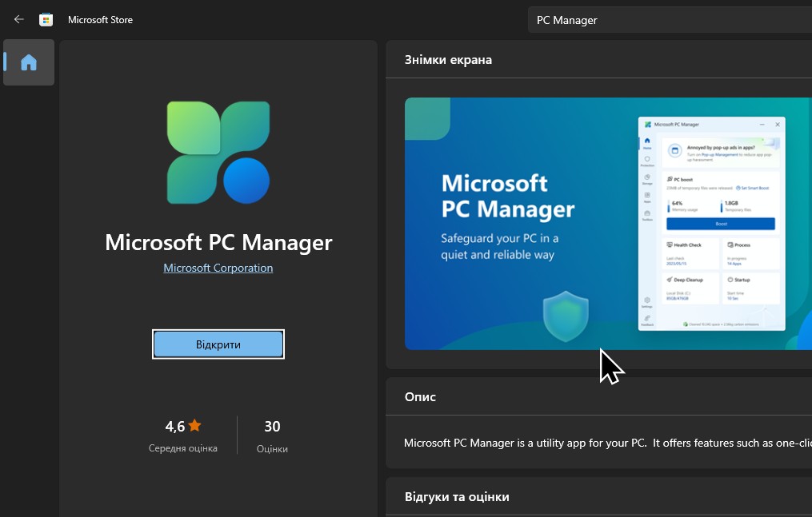This screenshot has height=517, width=812.
Task: Click into the PC Manager search field
Action: [670, 20]
